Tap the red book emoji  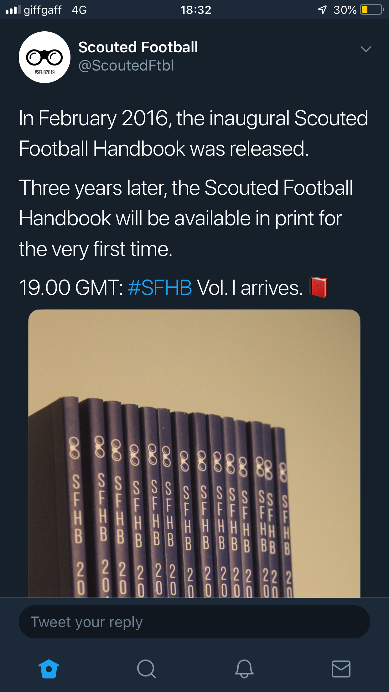[x=318, y=287]
